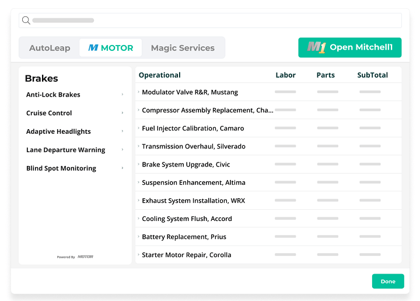Viewport: 420px width, 301px height.
Task: Open the Cruise Control category arrow
Action: coord(122,113)
